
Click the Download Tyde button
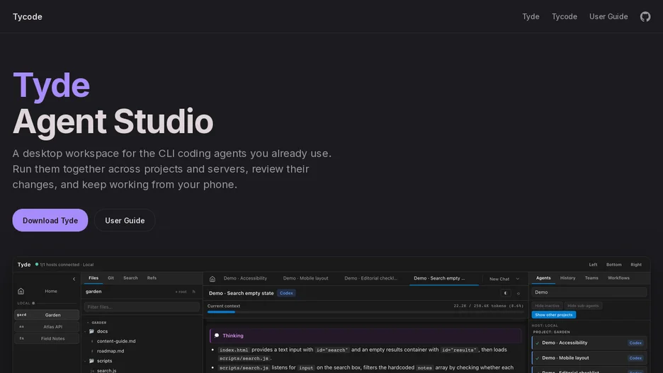pos(50,220)
